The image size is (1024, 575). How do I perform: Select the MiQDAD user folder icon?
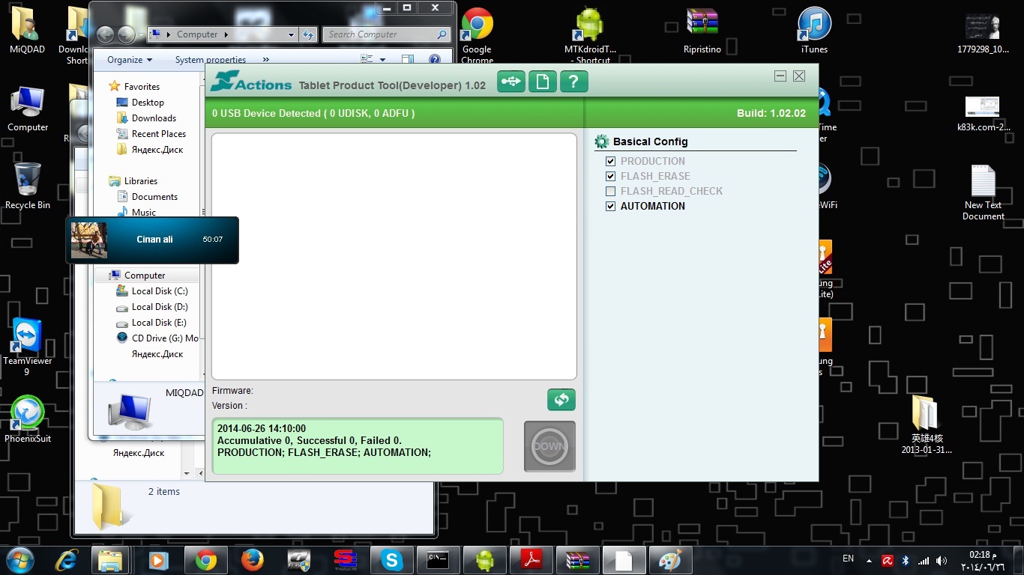[x=27, y=31]
